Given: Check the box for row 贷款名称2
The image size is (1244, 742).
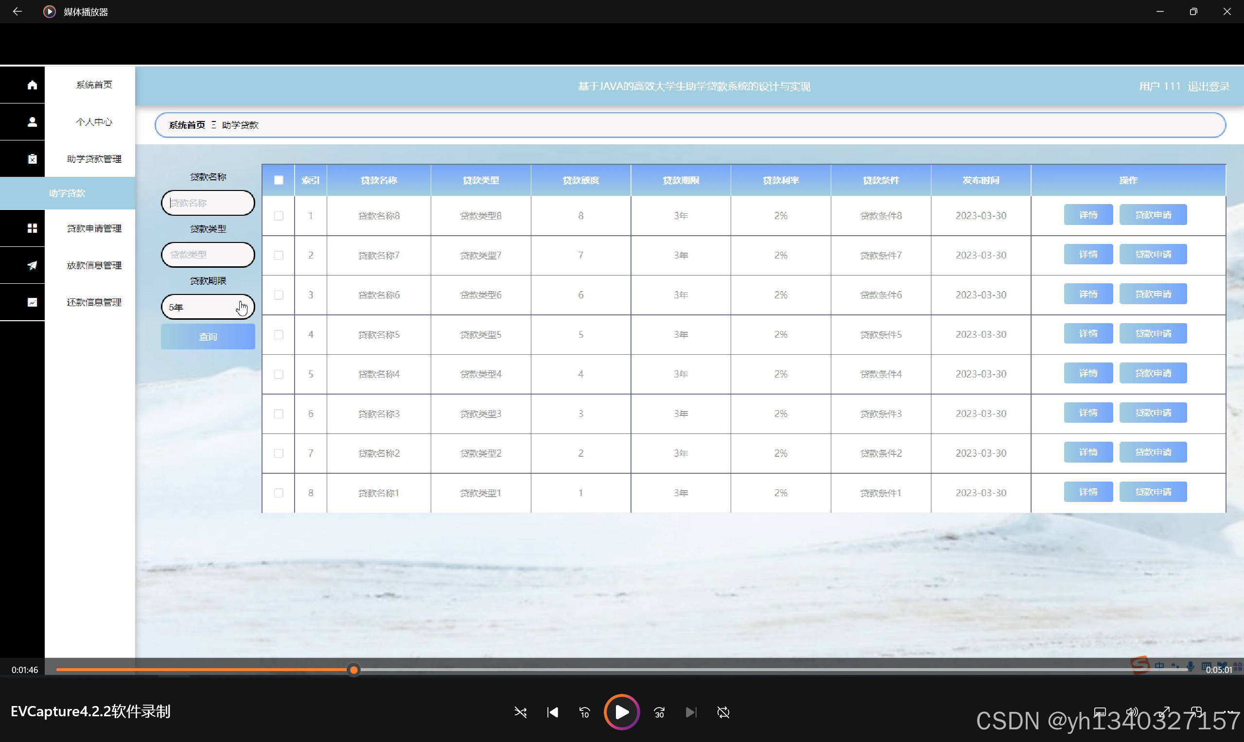Looking at the screenshot, I should (x=279, y=453).
